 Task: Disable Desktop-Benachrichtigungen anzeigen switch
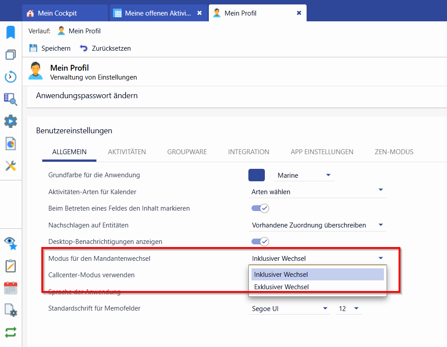click(260, 242)
